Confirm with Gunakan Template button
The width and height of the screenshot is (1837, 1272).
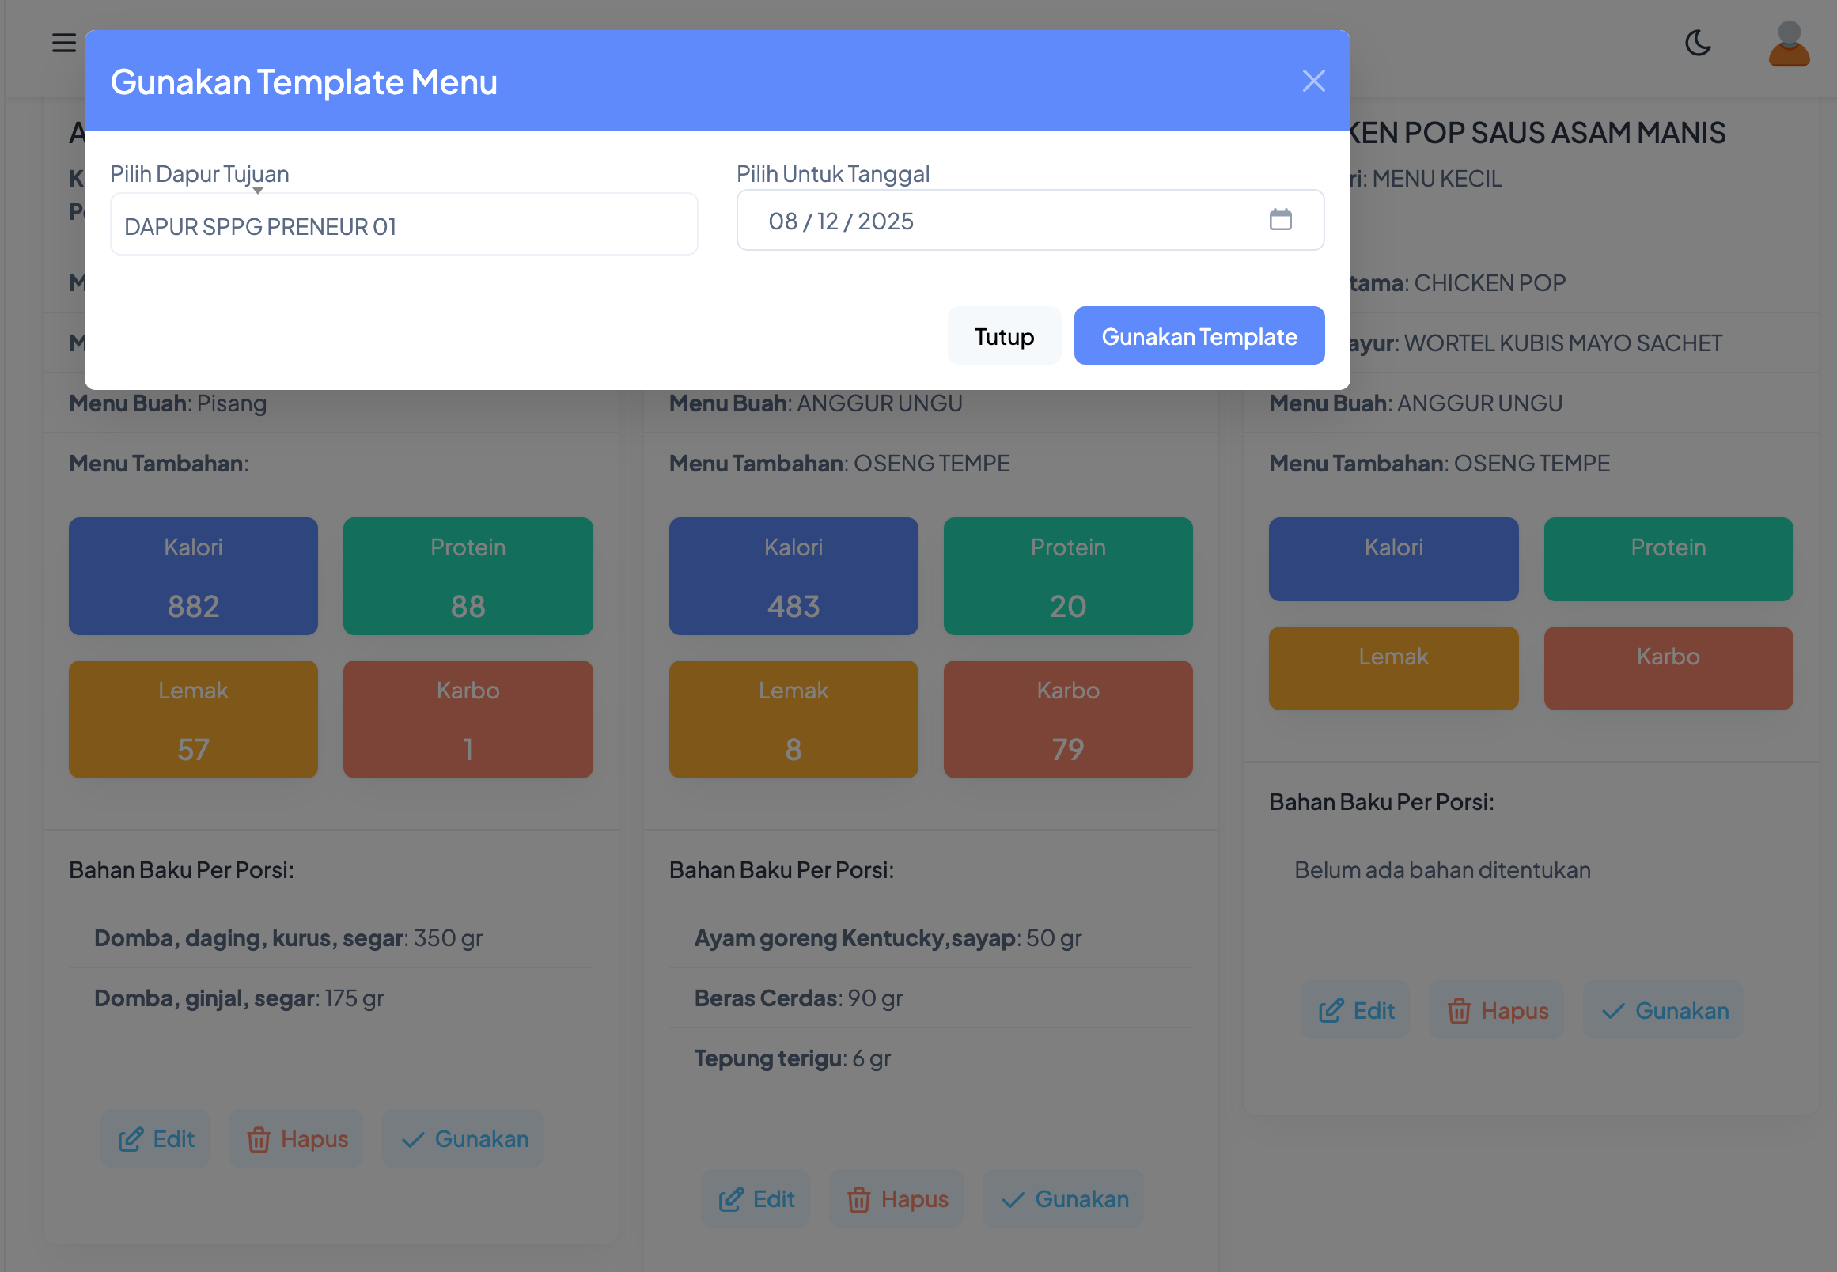[1199, 336]
